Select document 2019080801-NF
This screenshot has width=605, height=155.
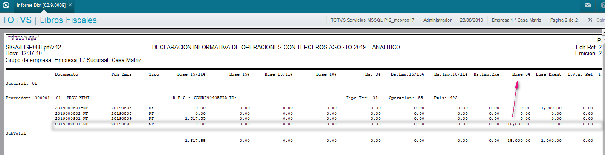[x=72, y=108]
